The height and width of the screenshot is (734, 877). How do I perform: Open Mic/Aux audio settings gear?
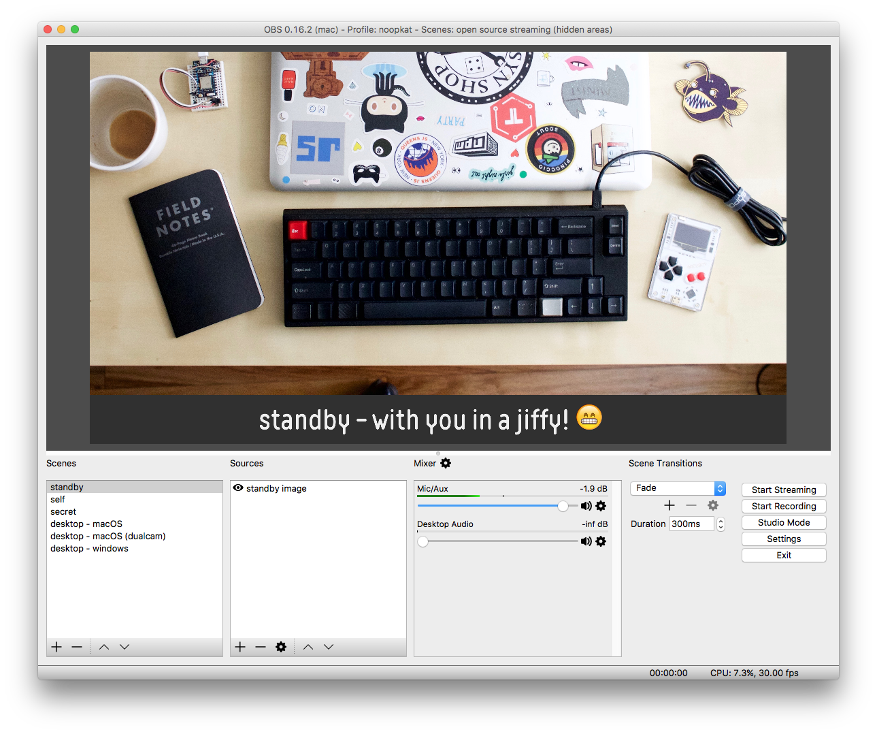click(x=601, y=506)
